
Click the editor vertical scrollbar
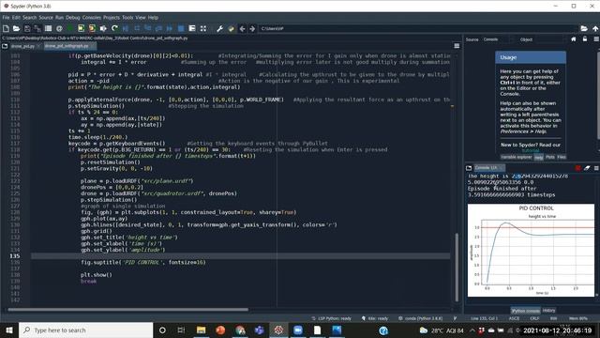click(457, 267)
